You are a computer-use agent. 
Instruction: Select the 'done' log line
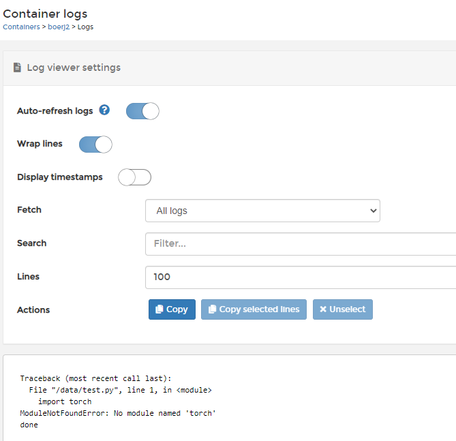click(29, 425)
